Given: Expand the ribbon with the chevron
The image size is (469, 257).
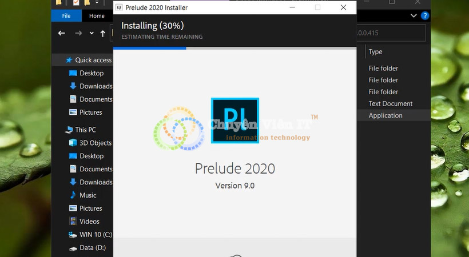Looking at the screenshot, I should pyautogui.click(x=414, y=15).
